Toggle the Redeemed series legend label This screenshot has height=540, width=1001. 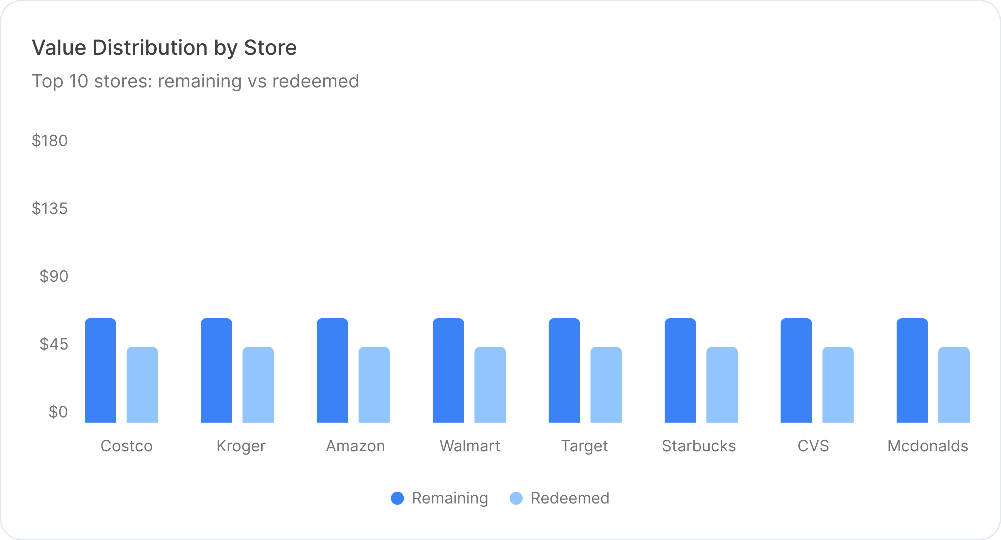tap(570, 498)
